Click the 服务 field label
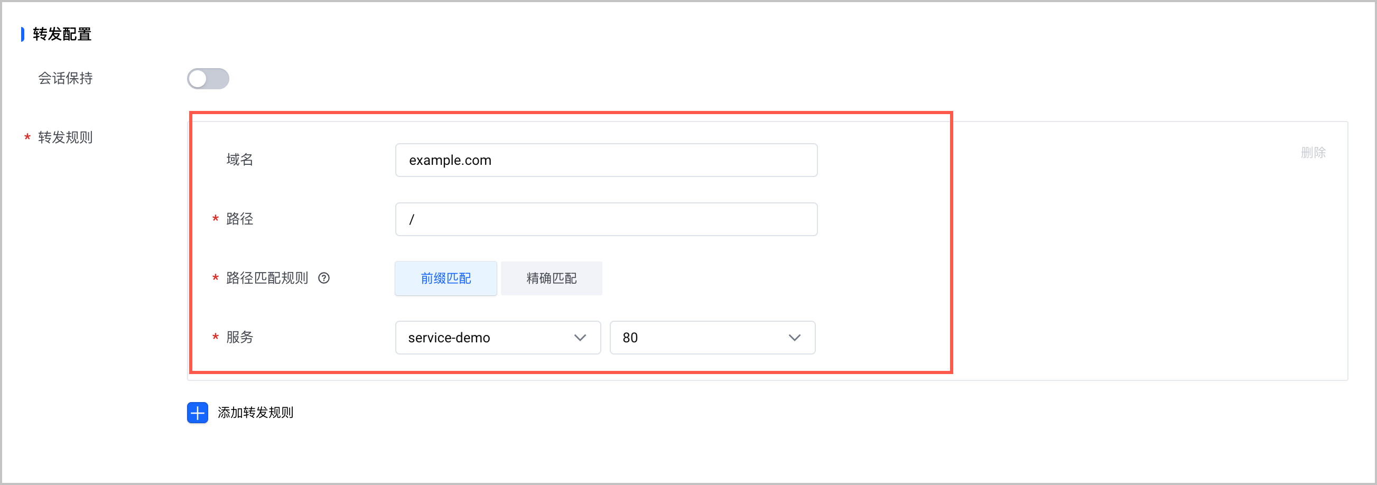Viewport: 1377px width, 485px height. pos(239,338)
